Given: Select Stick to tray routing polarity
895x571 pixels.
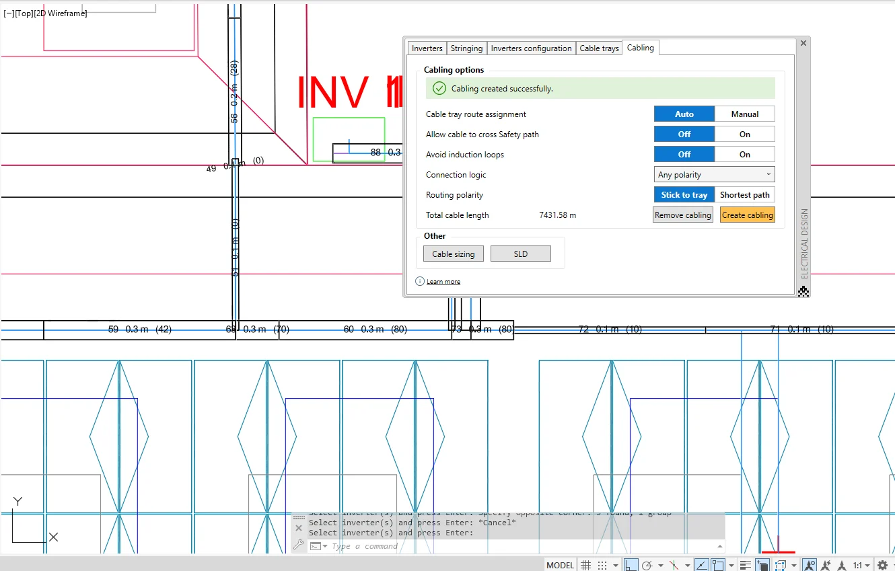Looking at the screenshot, I should point(684,195).
